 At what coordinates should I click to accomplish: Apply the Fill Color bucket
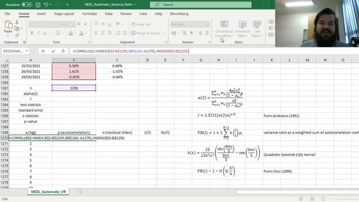pos(71,33)
